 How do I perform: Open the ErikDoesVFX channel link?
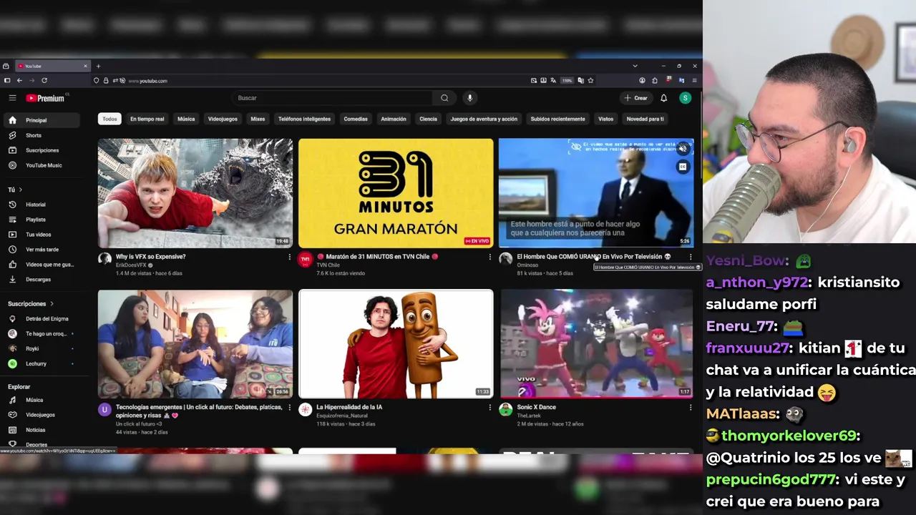point(130,265)
